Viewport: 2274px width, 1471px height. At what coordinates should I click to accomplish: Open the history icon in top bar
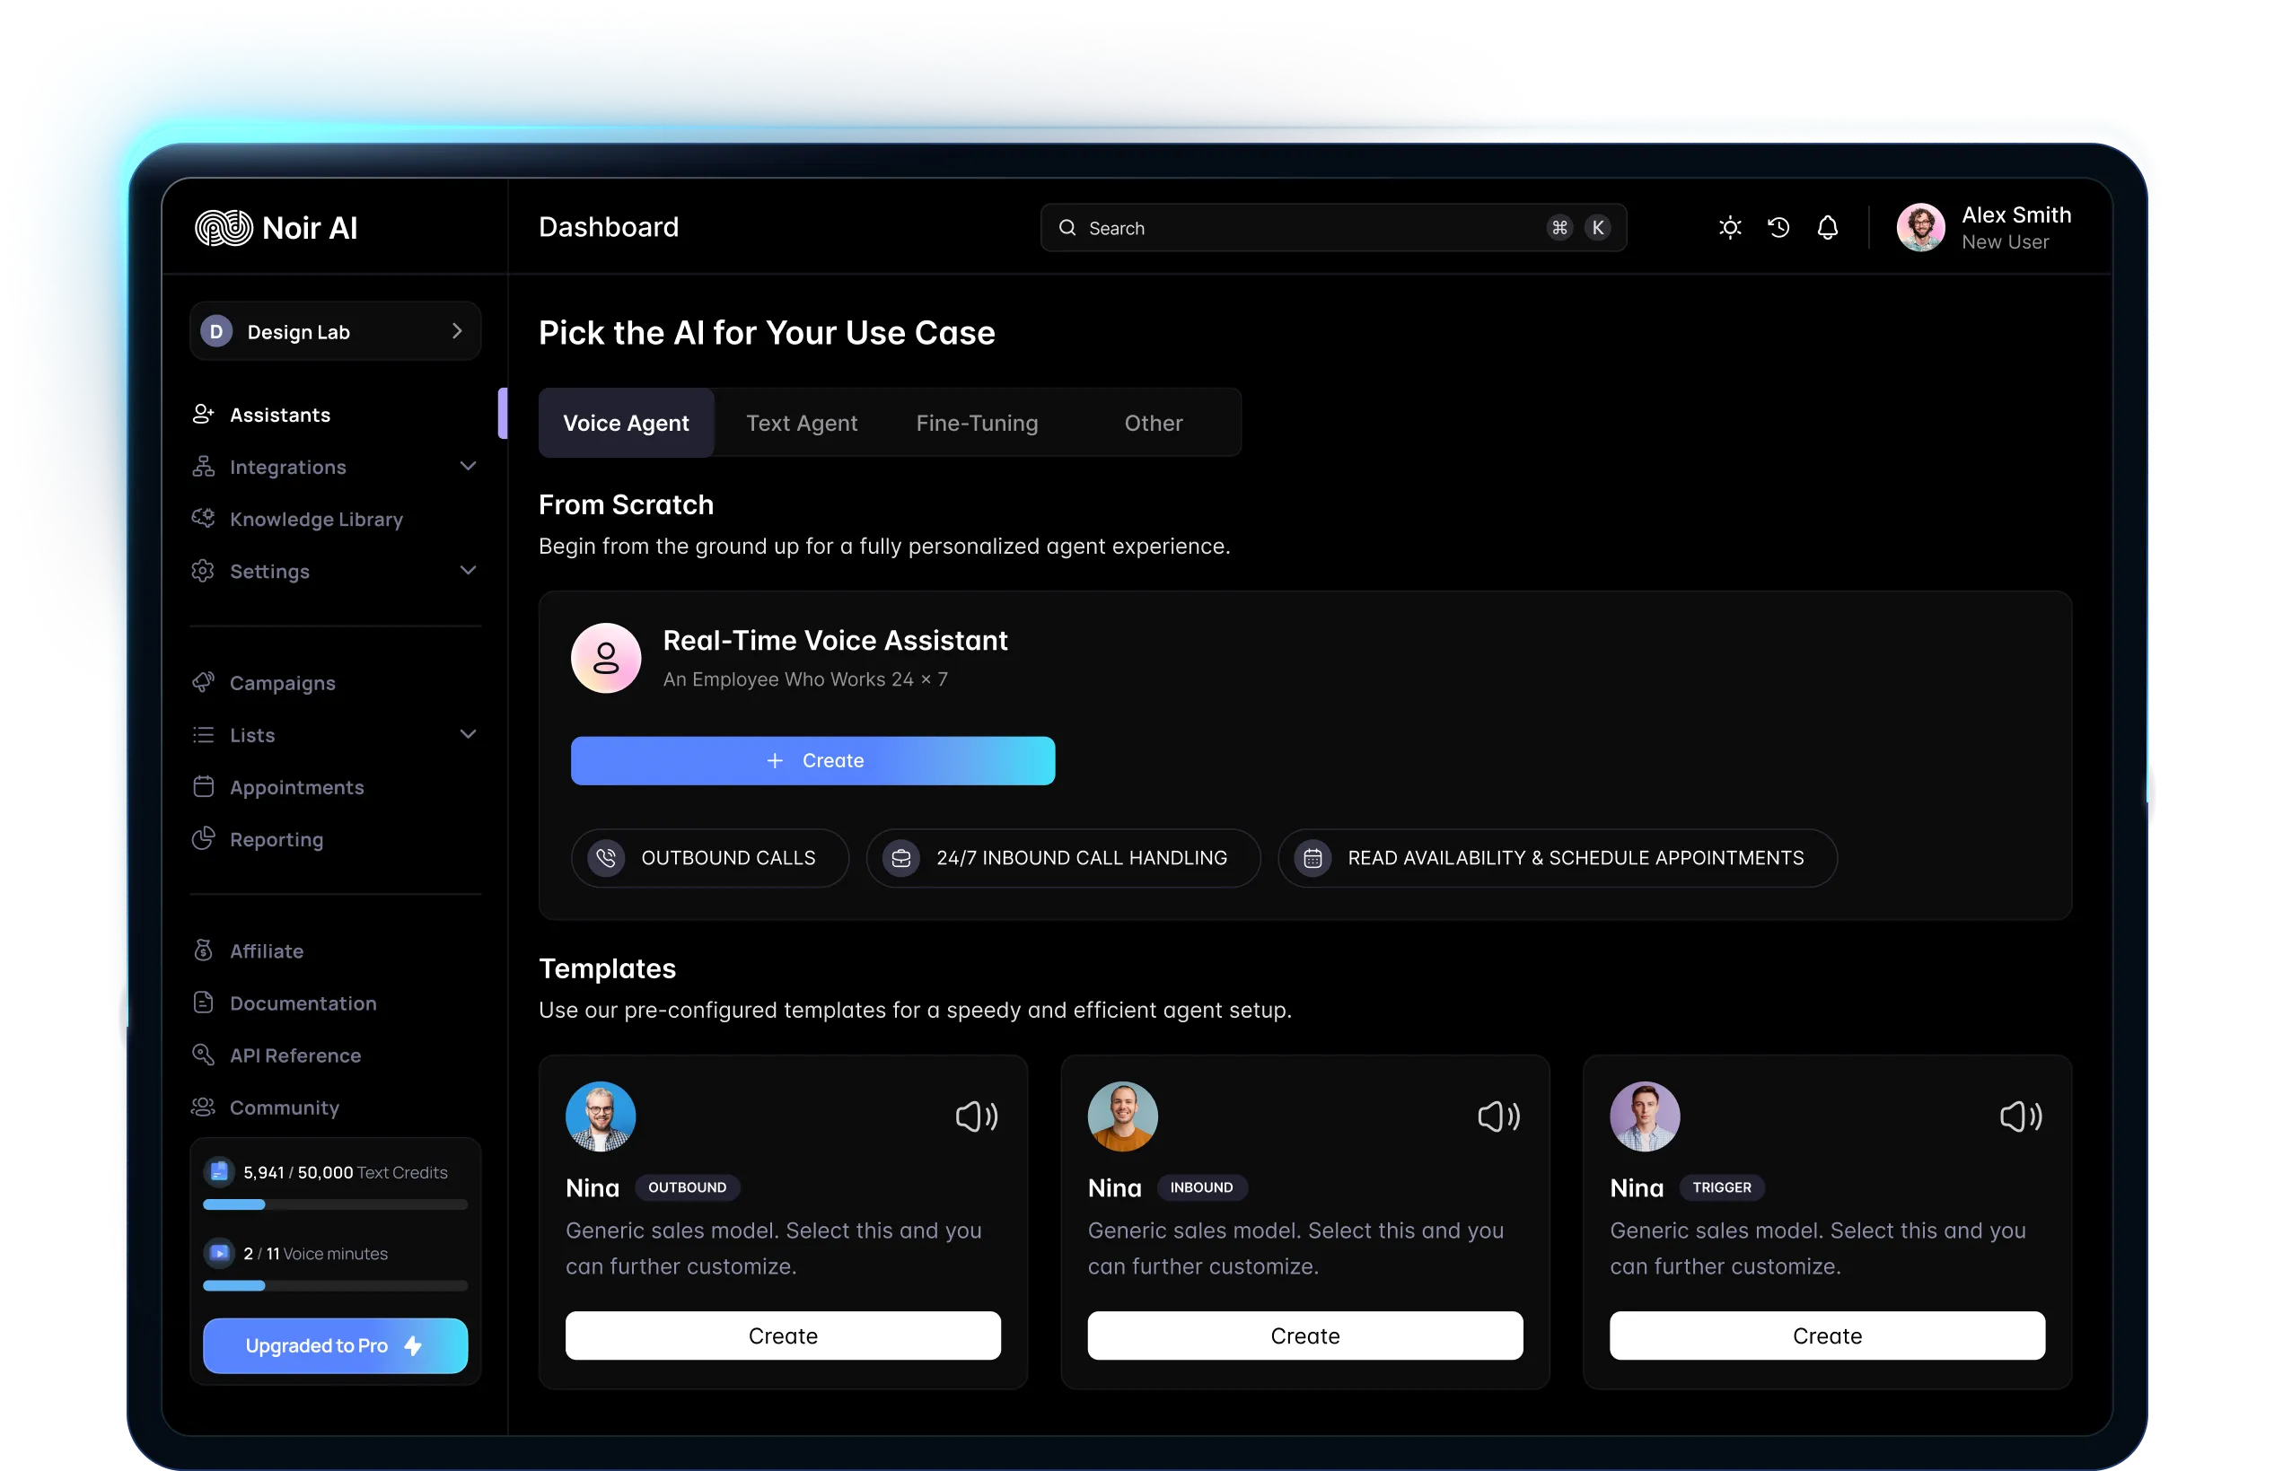pyautogui.click(x=1779, y=227)
